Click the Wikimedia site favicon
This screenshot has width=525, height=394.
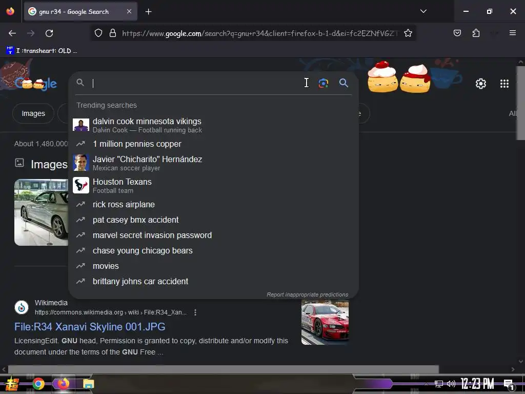(22, 307)
